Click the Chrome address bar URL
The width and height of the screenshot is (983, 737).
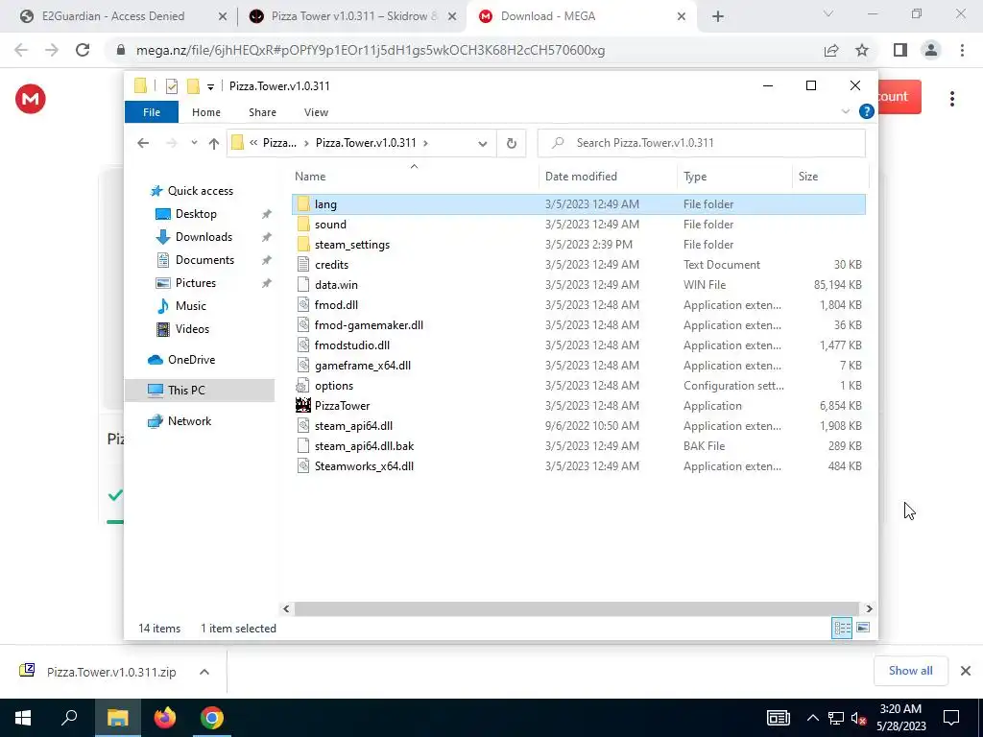pos(370,50)
